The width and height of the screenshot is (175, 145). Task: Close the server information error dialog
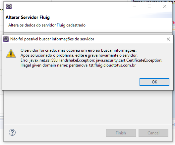[x=168, y=39]
